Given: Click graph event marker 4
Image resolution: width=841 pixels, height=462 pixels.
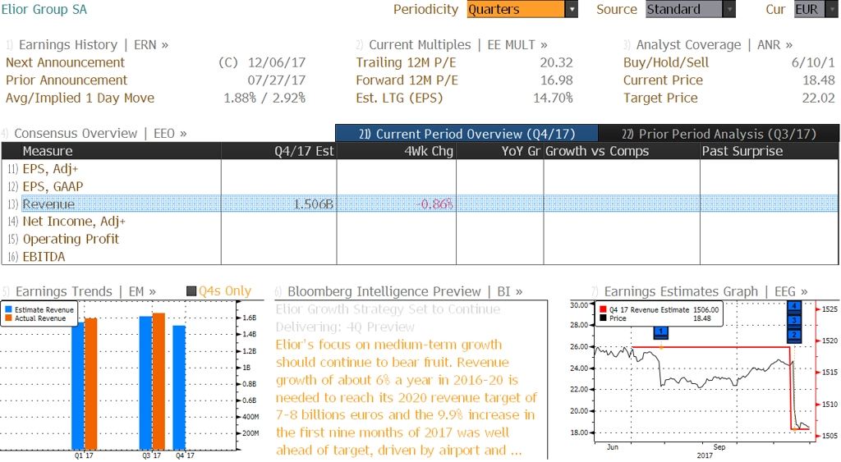Looking at the screenshot, I should pos(794,307).
